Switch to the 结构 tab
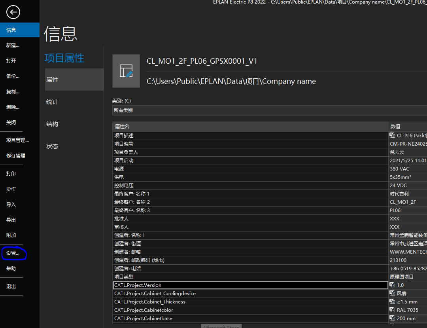 (x=74, y=124)
